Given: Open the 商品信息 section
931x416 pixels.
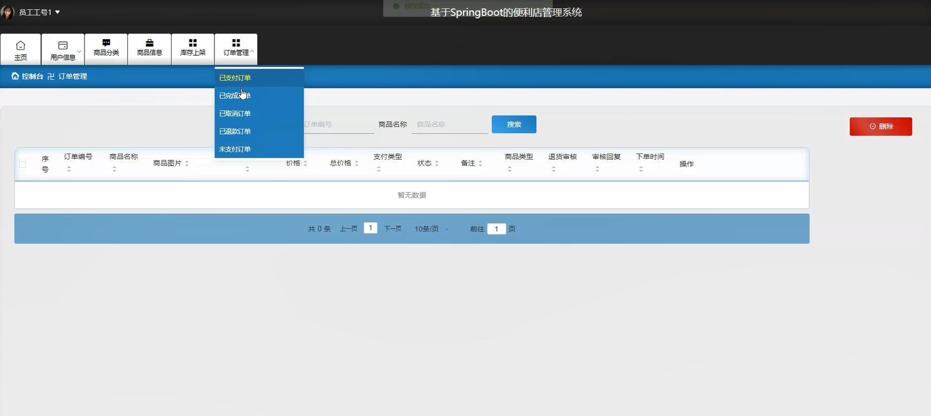Looking at the screenshot, I should tap(149, 50).
